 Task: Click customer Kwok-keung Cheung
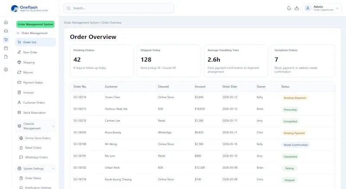coord(118,180)
